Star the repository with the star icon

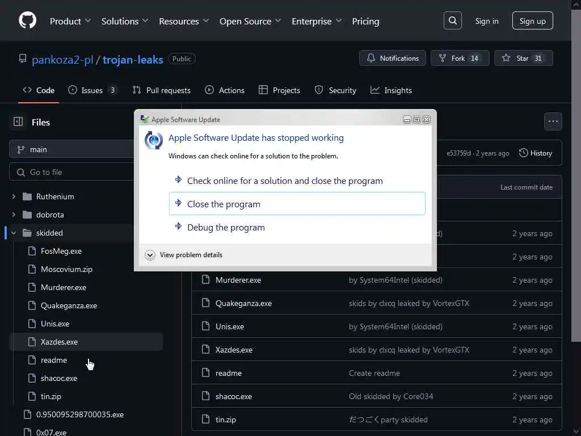coord(506,58)
